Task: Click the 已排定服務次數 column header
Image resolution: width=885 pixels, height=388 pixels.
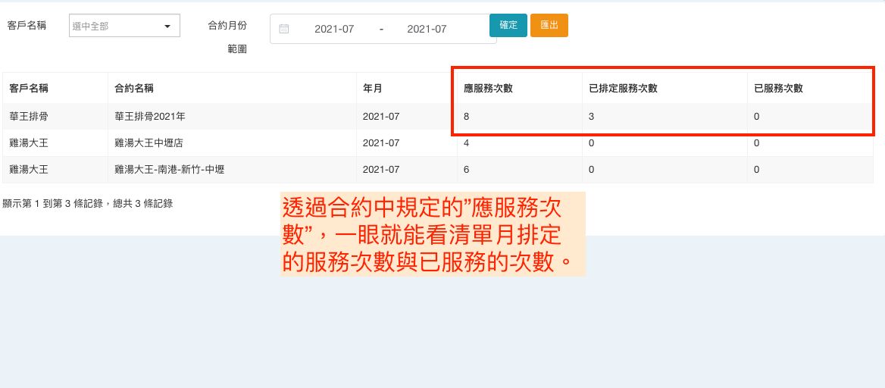Action: coord(623,88)
